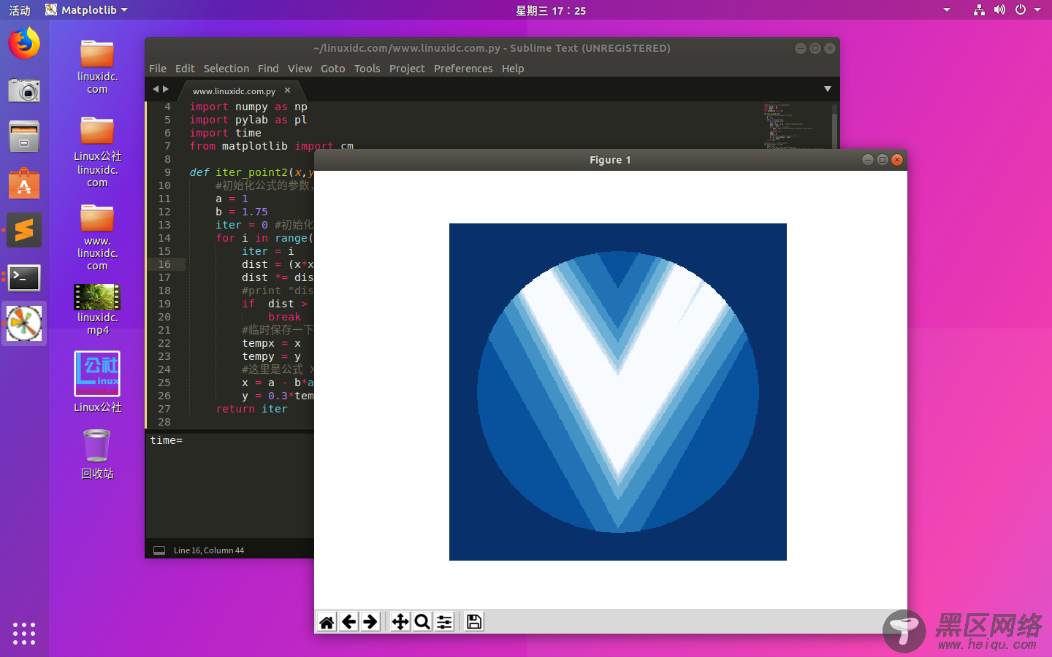Screen dimensions: 1052x657
Task: Click the 'break' statement line
Action: (x=284, y=317)
